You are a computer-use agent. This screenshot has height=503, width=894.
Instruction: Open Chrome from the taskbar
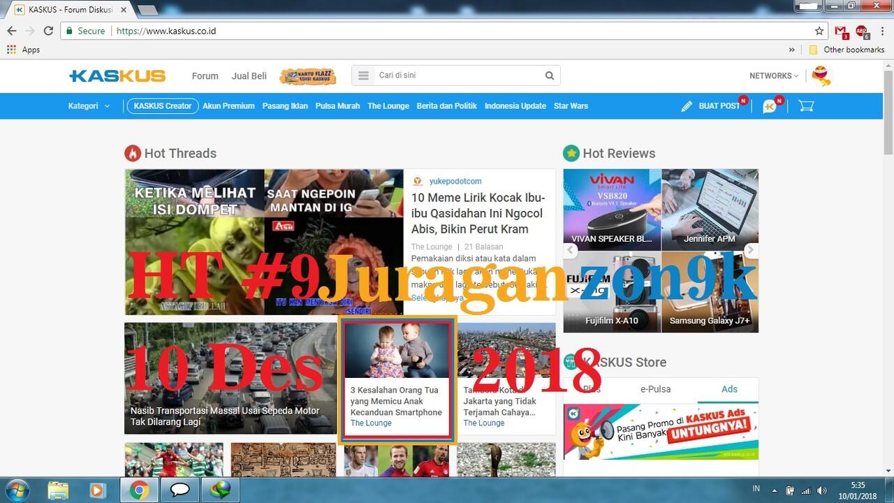pyautogui.click(x=139, y=490)
